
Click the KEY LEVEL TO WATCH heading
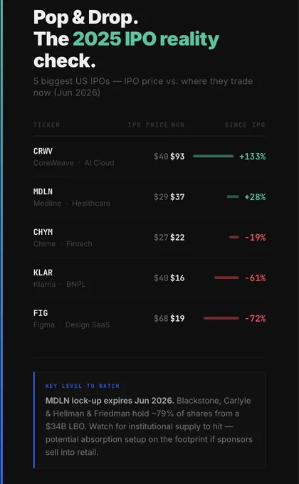pyautogui.click(x=82, y=386)
